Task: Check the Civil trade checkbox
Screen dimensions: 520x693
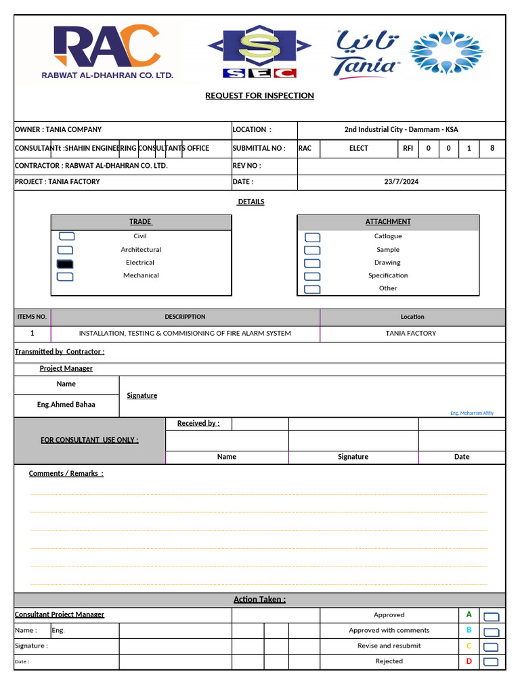Action: coord(67,236)
